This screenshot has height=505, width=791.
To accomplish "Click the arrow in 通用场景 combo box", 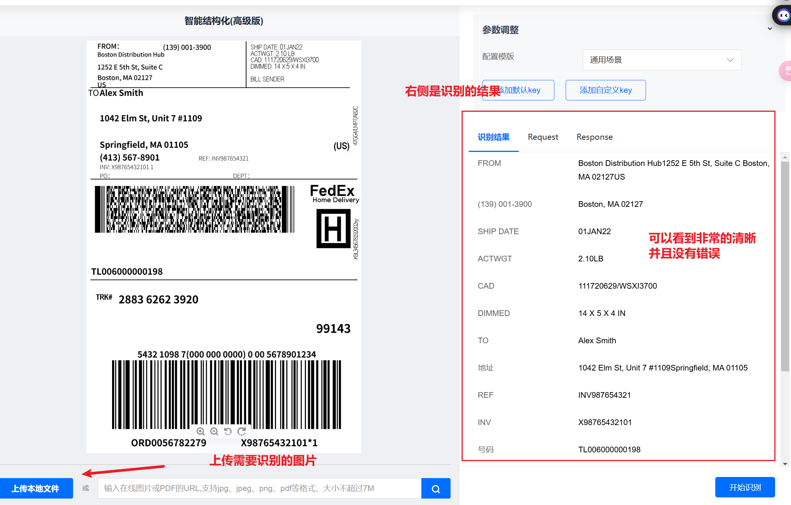I will (x=730, y=60).
